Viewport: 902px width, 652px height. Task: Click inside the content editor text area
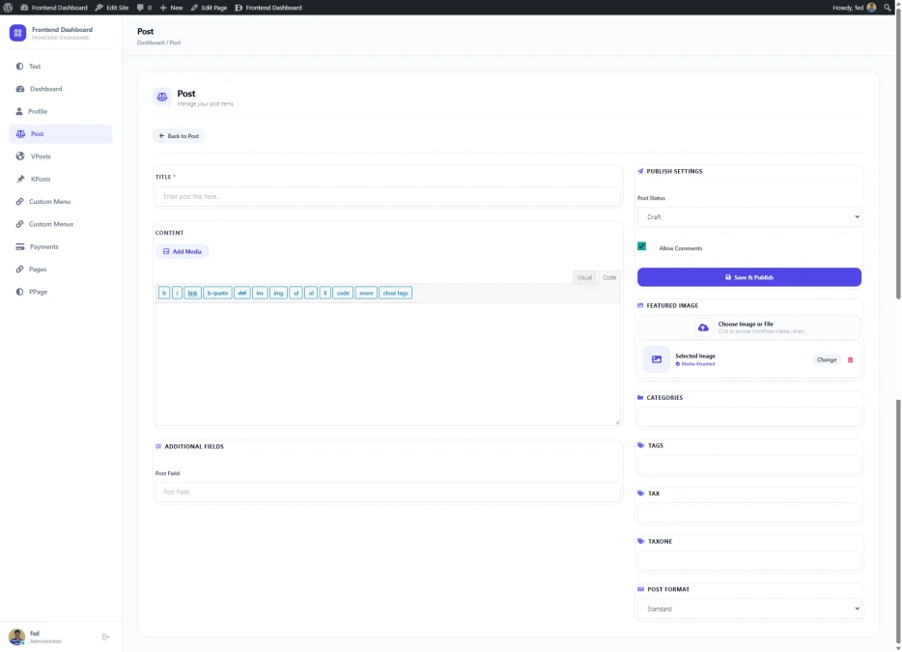click(x=387, y=364)
